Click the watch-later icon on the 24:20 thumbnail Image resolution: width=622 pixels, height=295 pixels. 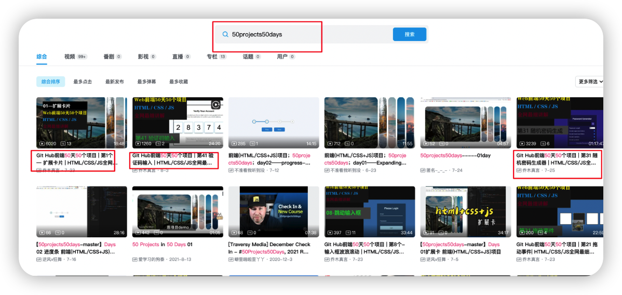[x=215, y=105]
